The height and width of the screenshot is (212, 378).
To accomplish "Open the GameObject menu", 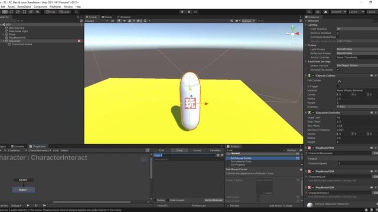I will [x=24, y=6].
